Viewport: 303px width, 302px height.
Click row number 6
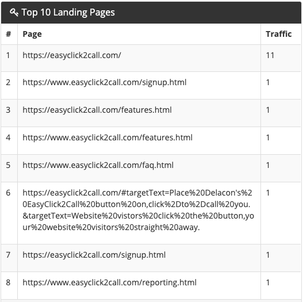coord(8,193)
